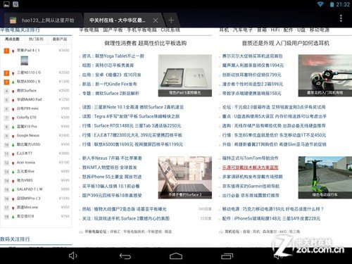Open the 魔声潮人利器 1994元 link
The height and width of the screenshot is (264, 352).
(x=253, y=65)
